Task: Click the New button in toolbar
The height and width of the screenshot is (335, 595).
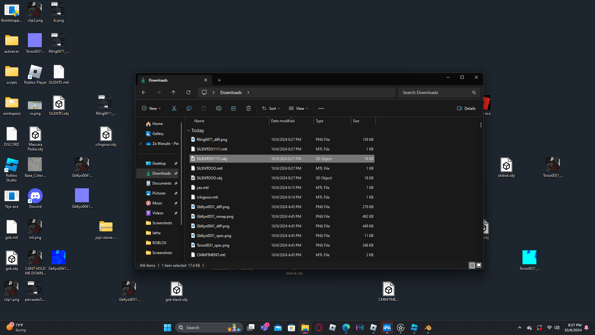Action: pyautogui.click(x=151, y=108)
